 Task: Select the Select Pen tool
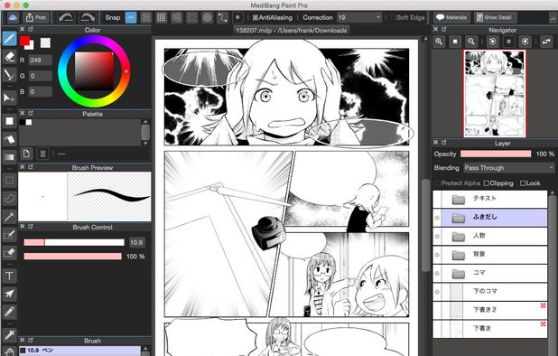(9, 235)
